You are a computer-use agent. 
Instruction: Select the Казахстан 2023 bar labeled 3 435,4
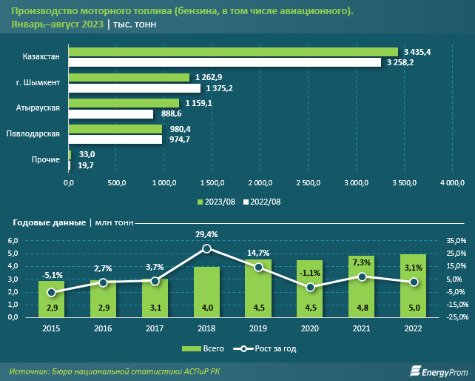point(233,52)
